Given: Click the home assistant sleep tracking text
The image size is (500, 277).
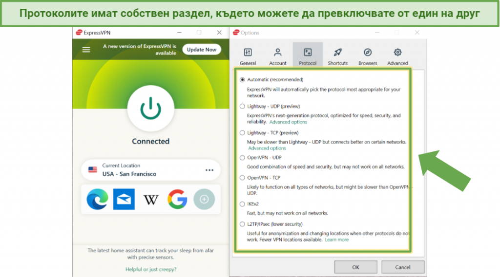Looking at the screenshot, I should [x=151, y=254].
